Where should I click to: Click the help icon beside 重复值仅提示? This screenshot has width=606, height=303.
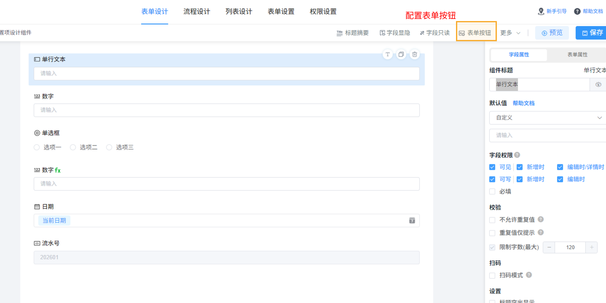point(541,232)
